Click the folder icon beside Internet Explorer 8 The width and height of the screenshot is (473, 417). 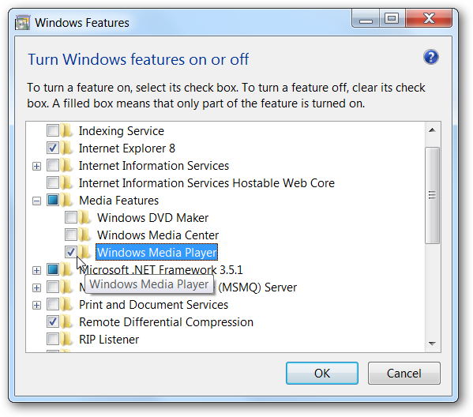[x=66, y=148]
